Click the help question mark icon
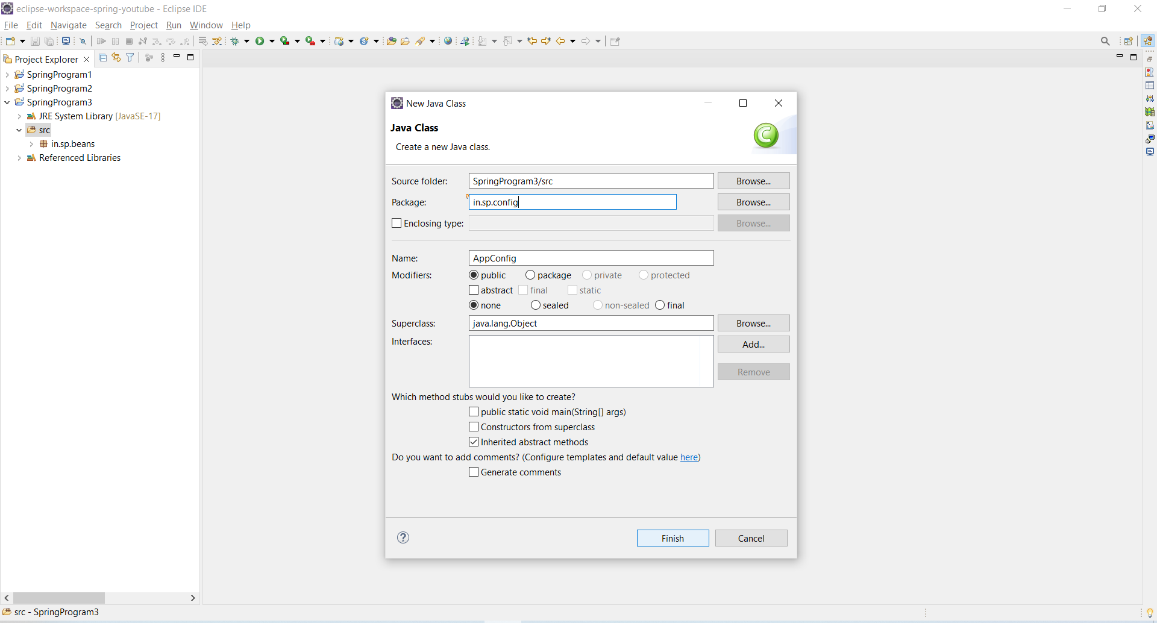The image size is (1157, 623). point(403,537)
